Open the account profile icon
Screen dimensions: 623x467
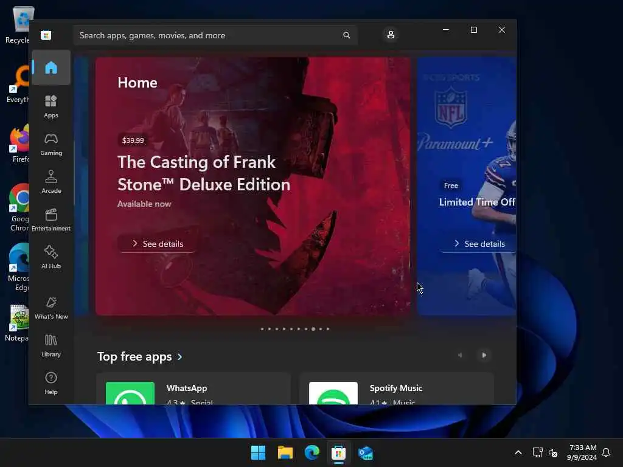(391, 35)
